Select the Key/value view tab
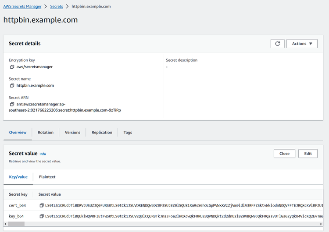The image size is (329, 232). (x=18, y=177)
